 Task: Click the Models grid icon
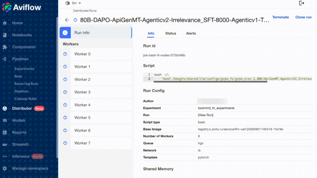tap(5, 120)
